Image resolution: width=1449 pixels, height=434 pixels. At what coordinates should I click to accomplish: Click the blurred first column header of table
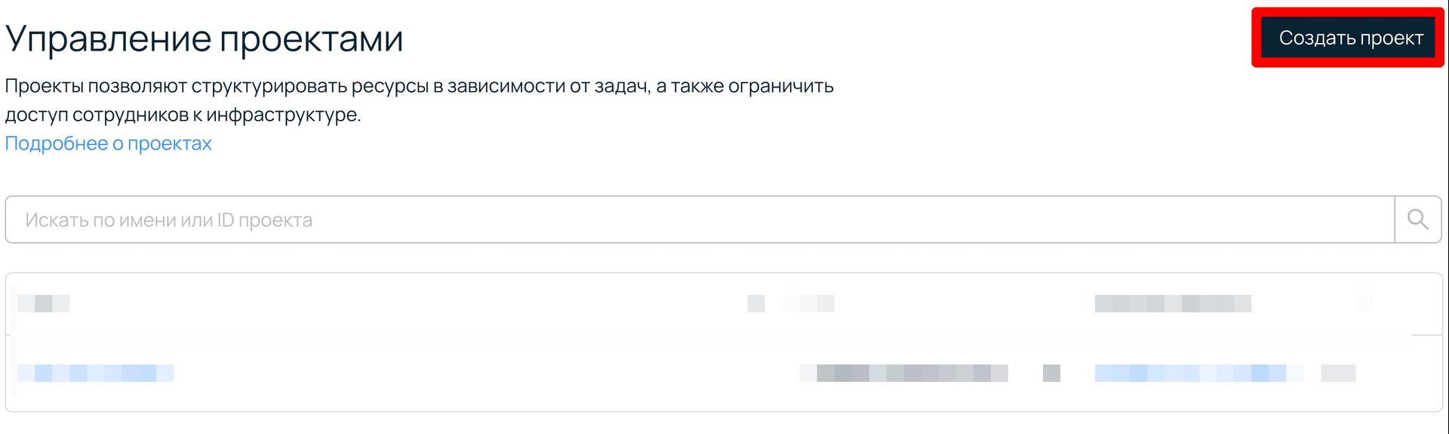43,303
